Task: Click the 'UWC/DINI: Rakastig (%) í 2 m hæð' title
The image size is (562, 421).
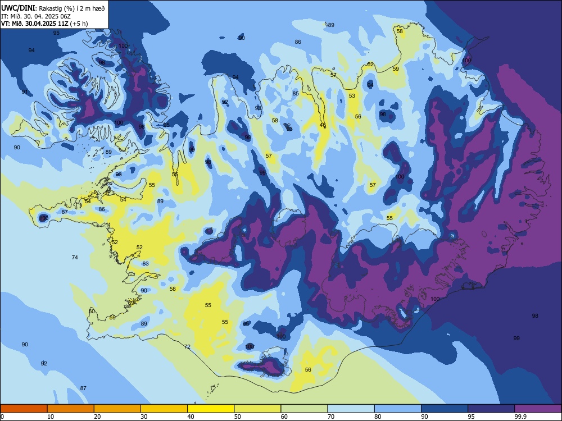Action: 53,8
